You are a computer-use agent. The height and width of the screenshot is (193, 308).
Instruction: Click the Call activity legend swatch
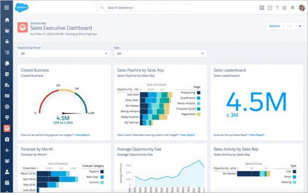point(294,171)
